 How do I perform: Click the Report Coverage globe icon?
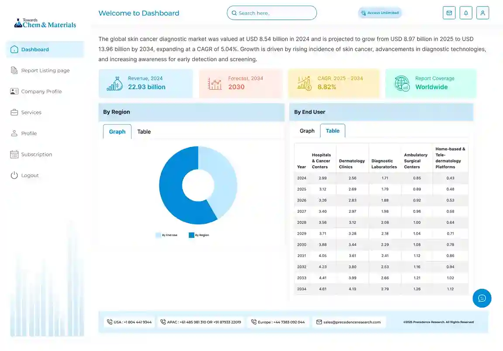click(402, 83)
